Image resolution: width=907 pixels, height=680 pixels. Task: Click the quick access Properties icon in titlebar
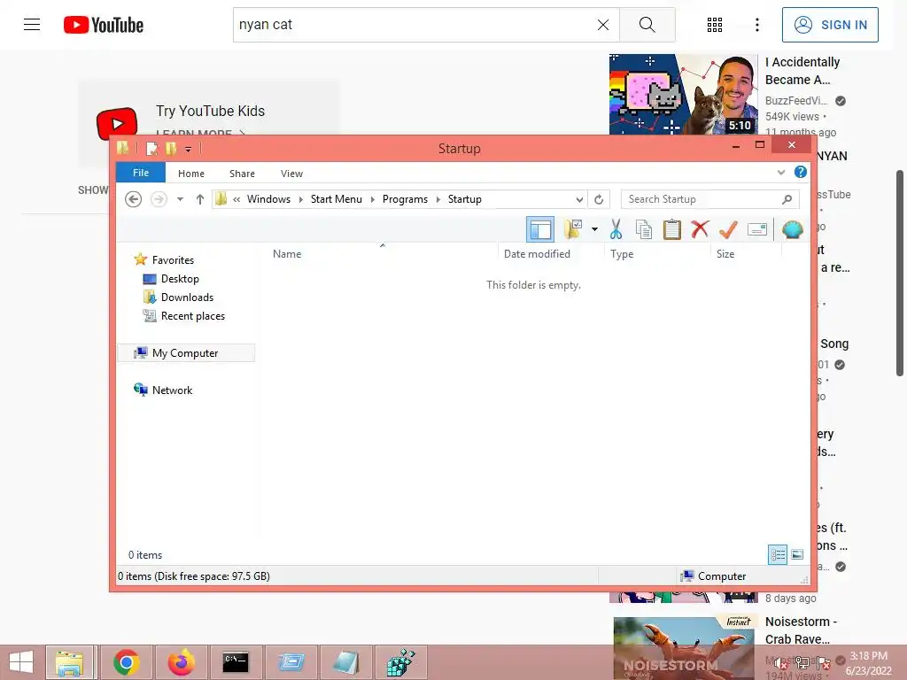(x=152, y=149)
